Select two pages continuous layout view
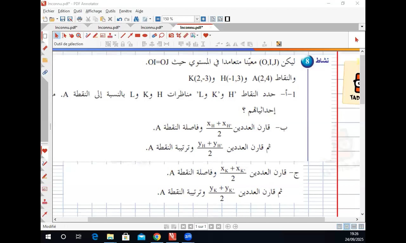Viewport: 406px width, 243px height. click(361, 227)
